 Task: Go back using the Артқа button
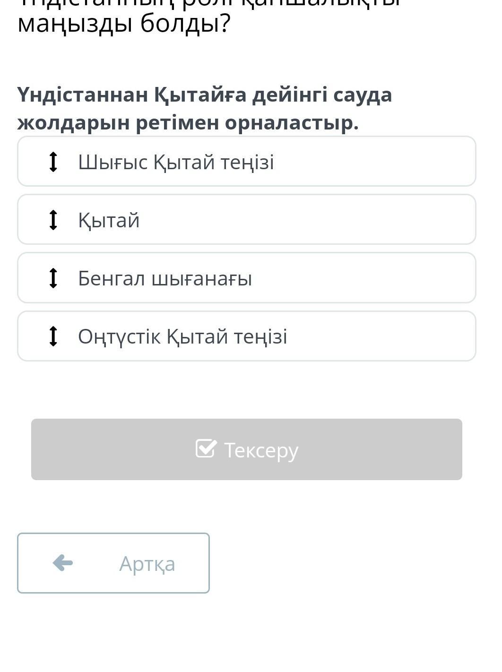click(x=113, y=563)
